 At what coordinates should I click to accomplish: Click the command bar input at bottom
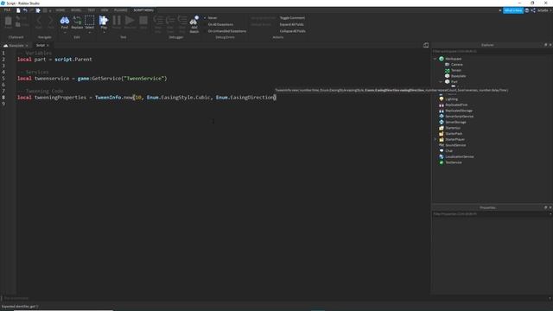pyautogui.click(x=275, y=298)
